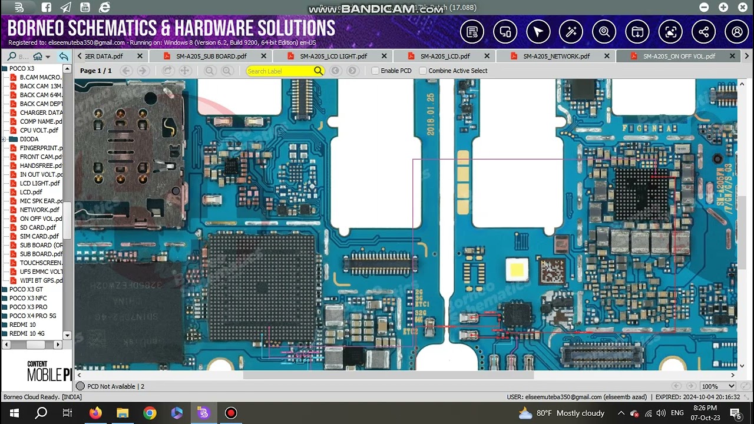
Task: Click the export/share page toolbar icon
Action: click(168, 71)
